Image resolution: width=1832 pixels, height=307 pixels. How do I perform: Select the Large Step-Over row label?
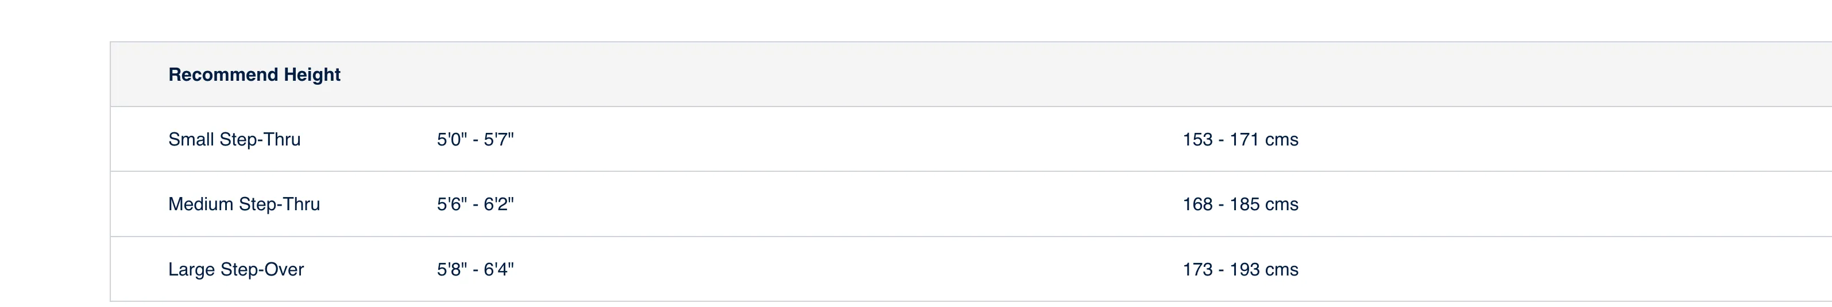236,269
